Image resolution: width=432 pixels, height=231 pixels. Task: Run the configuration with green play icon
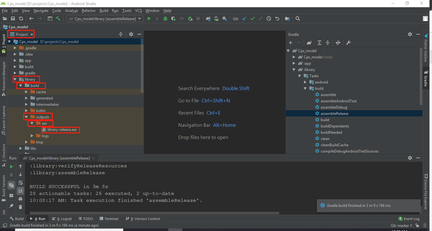[x=149, y=19]
